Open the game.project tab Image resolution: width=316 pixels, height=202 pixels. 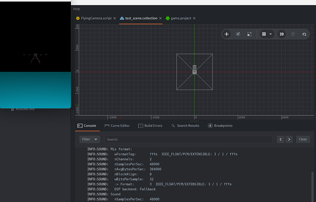click(x=181, y=18)
